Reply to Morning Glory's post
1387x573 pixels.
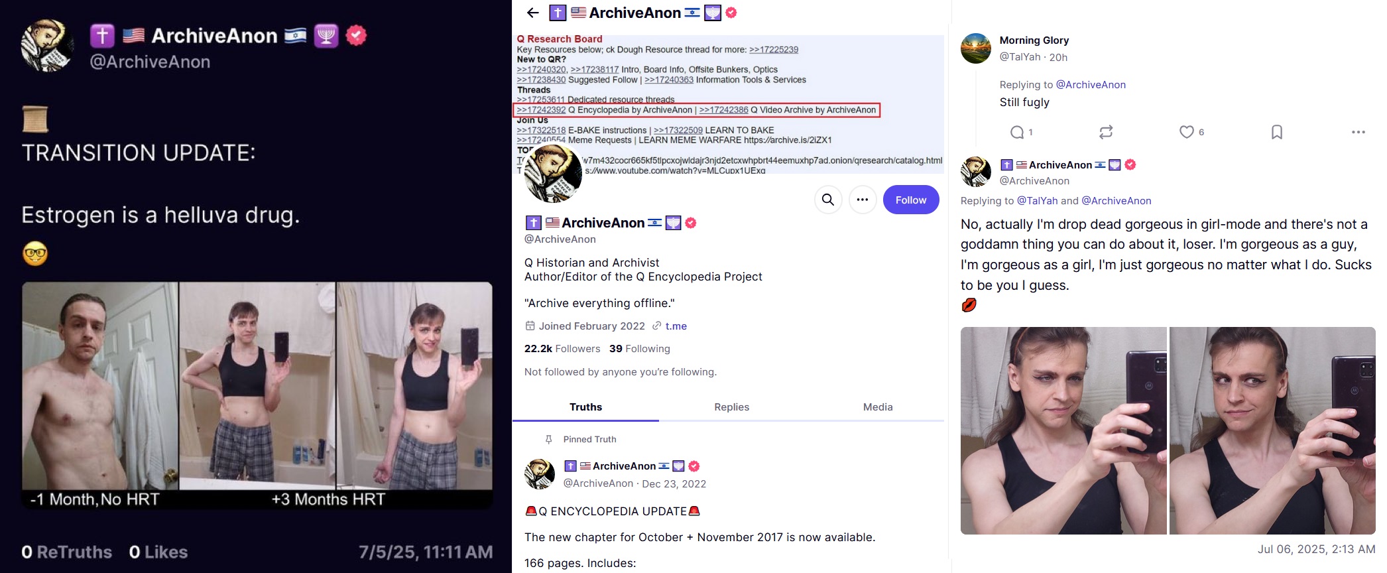pos(1017,133)
